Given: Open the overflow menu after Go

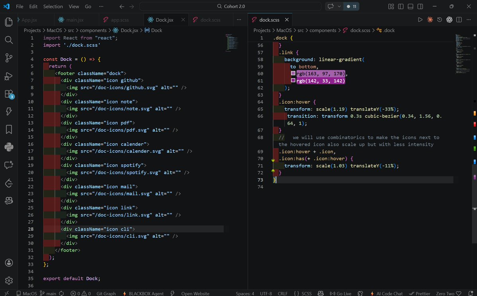Looking at the screenshot, I should 101,6.
